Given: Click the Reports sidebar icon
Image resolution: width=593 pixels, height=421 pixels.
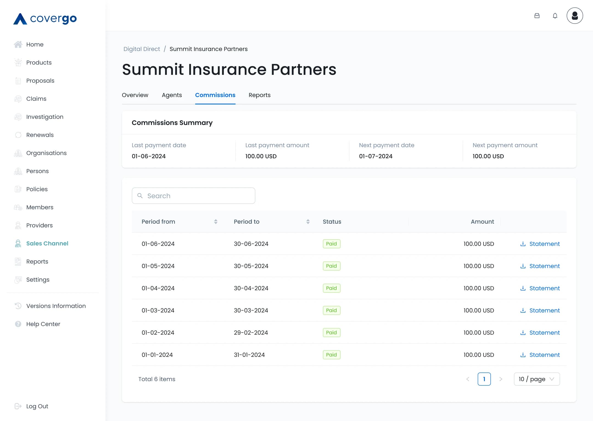Looking at the screenshot, I should pos(18,261).
